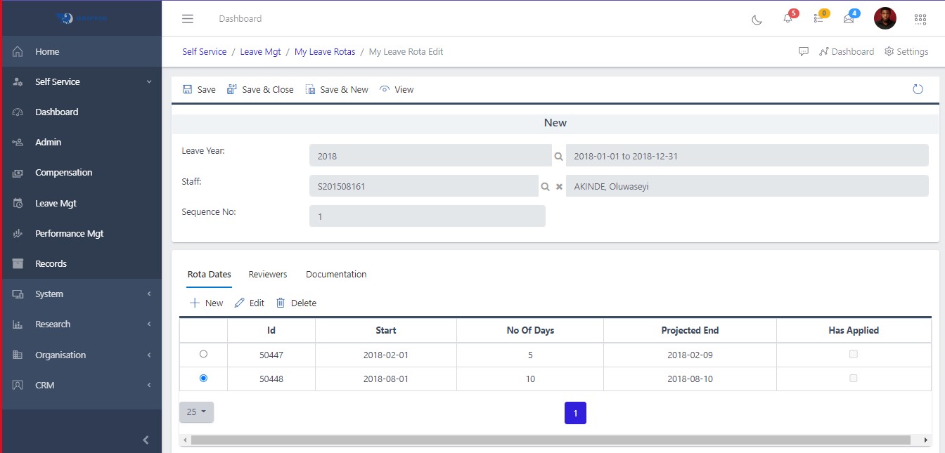Viewport: 945px width, 453px height.
Task: Open the hamburger navigation menu
Action: (187, 18)
